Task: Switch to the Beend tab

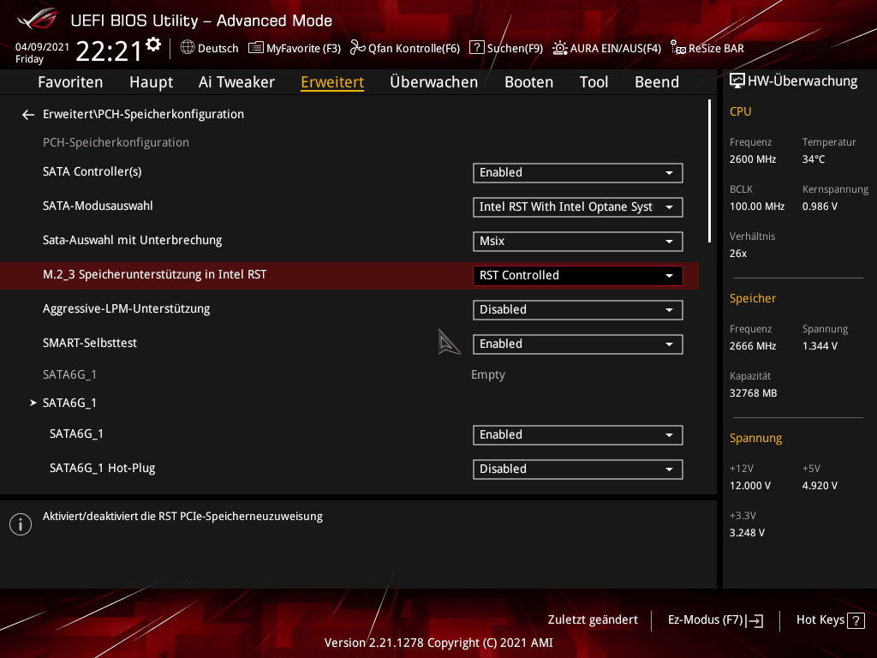Action: tap(657, 81)
